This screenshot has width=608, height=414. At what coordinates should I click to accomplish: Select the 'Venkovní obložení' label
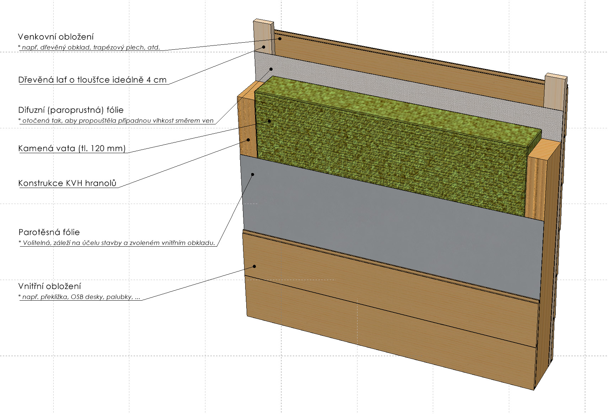point(56,37)
